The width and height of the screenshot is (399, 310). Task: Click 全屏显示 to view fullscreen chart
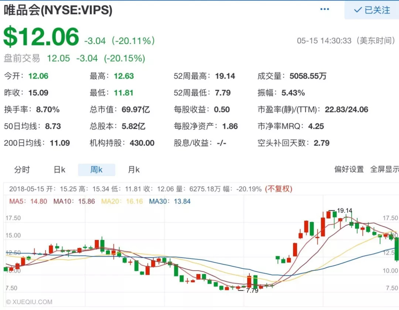click(385, 169)
